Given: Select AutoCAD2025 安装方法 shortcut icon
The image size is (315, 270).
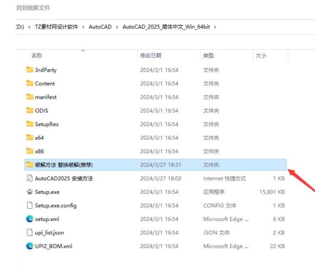Looking at the screenshot, I should pyautogui.click(x=30, y=178).
